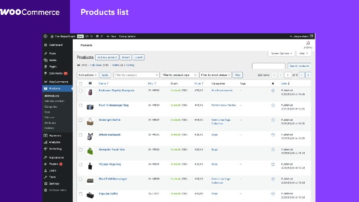
Task: Tick the Voyage Yoga Bag checkbox
Action: coord(80,164)
